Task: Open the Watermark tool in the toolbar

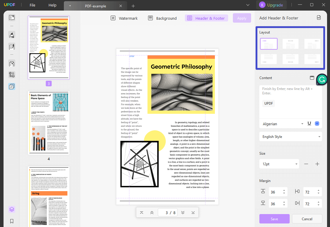Action: click(124, 18)
